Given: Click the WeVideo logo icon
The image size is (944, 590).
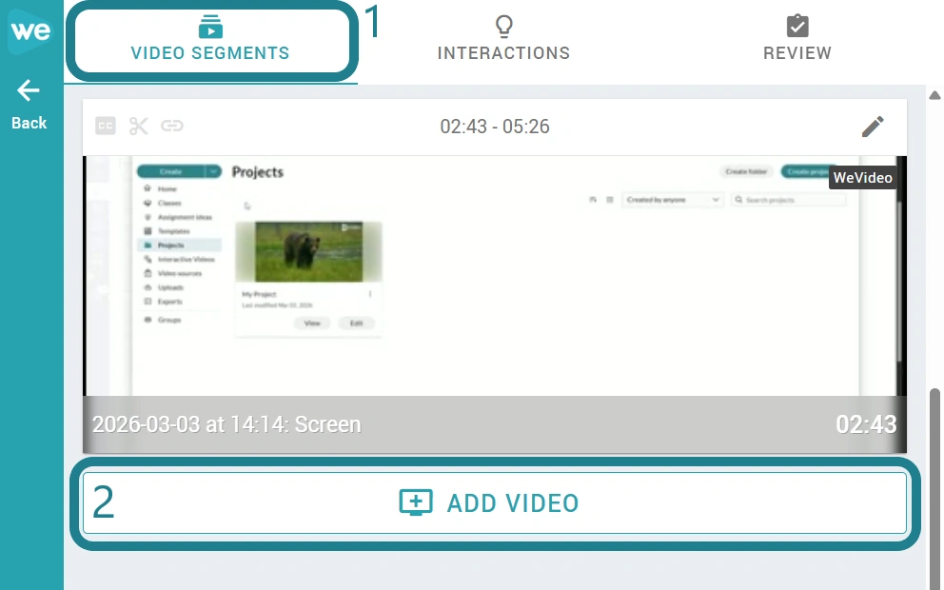Looking at the screenshot, I should coord(30,30).
